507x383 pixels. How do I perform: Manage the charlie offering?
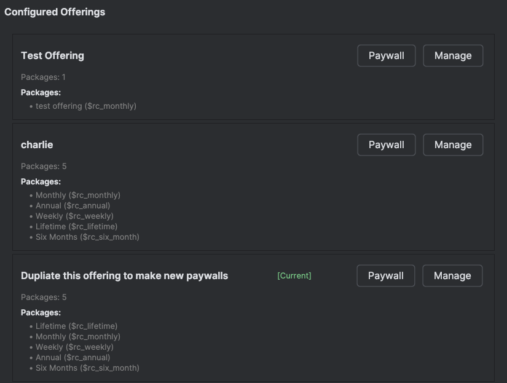coord(453,145)
